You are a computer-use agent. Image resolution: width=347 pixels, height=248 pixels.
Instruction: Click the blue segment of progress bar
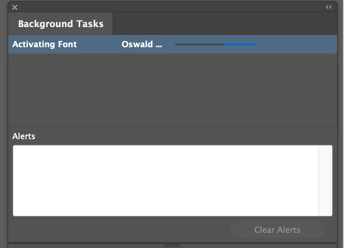point(240,44)
